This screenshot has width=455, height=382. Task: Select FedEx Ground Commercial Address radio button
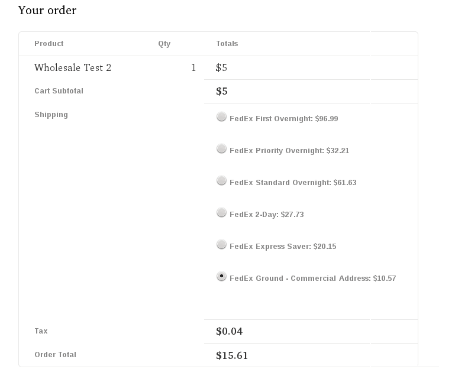click(221, 276)
